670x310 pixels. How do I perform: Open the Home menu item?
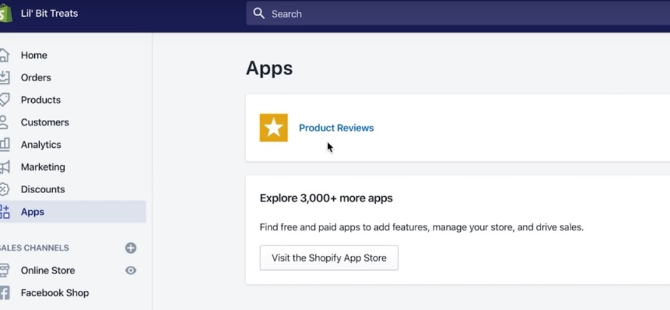(34, 55)
